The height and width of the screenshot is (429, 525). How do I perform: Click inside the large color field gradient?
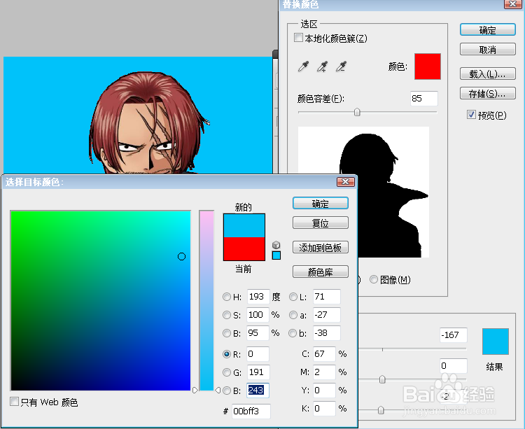click(101, 300)
